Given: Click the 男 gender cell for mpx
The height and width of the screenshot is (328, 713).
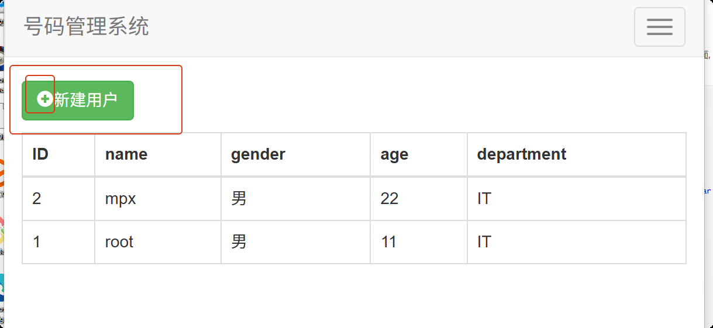Looking at the screenshot, I should [x=239, y=199].
